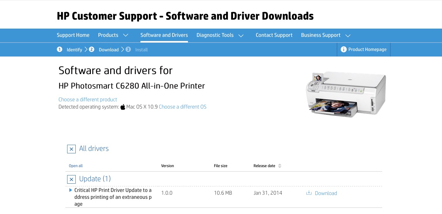Screen dimensions: 442x214
Task: Select the Software and Drivers tab
Action: click(x=164, y=35)
